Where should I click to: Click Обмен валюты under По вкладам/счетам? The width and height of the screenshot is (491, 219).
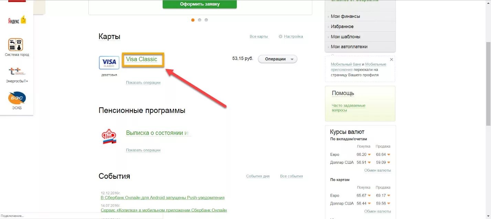point(377,170)
